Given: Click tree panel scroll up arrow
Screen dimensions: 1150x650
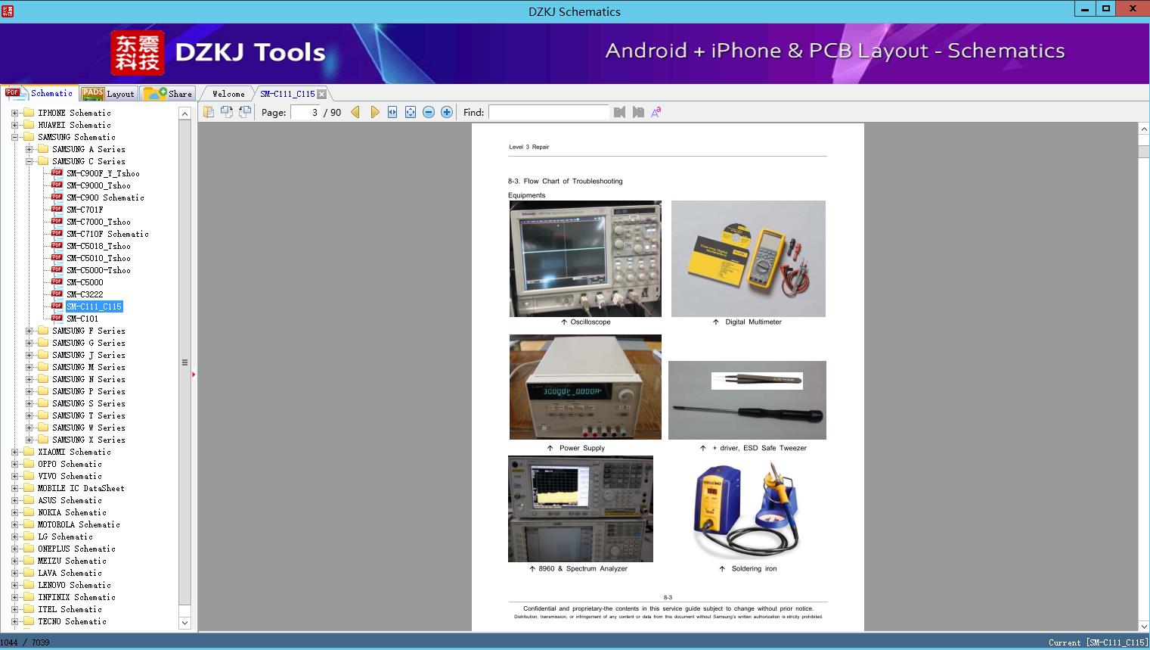Looking at the screenshot, I should pos(184,114).
